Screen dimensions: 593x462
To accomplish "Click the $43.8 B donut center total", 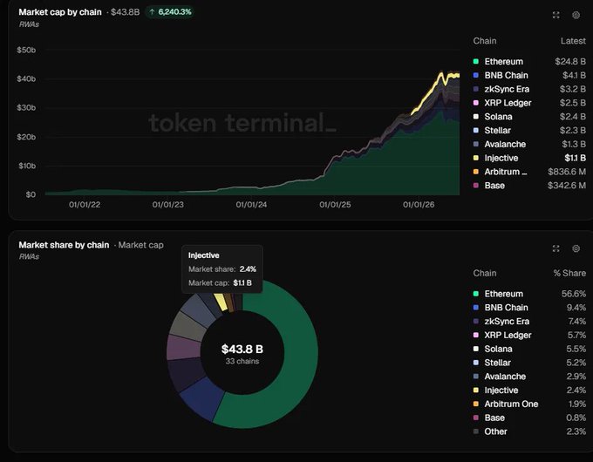I will coord(242,349).
